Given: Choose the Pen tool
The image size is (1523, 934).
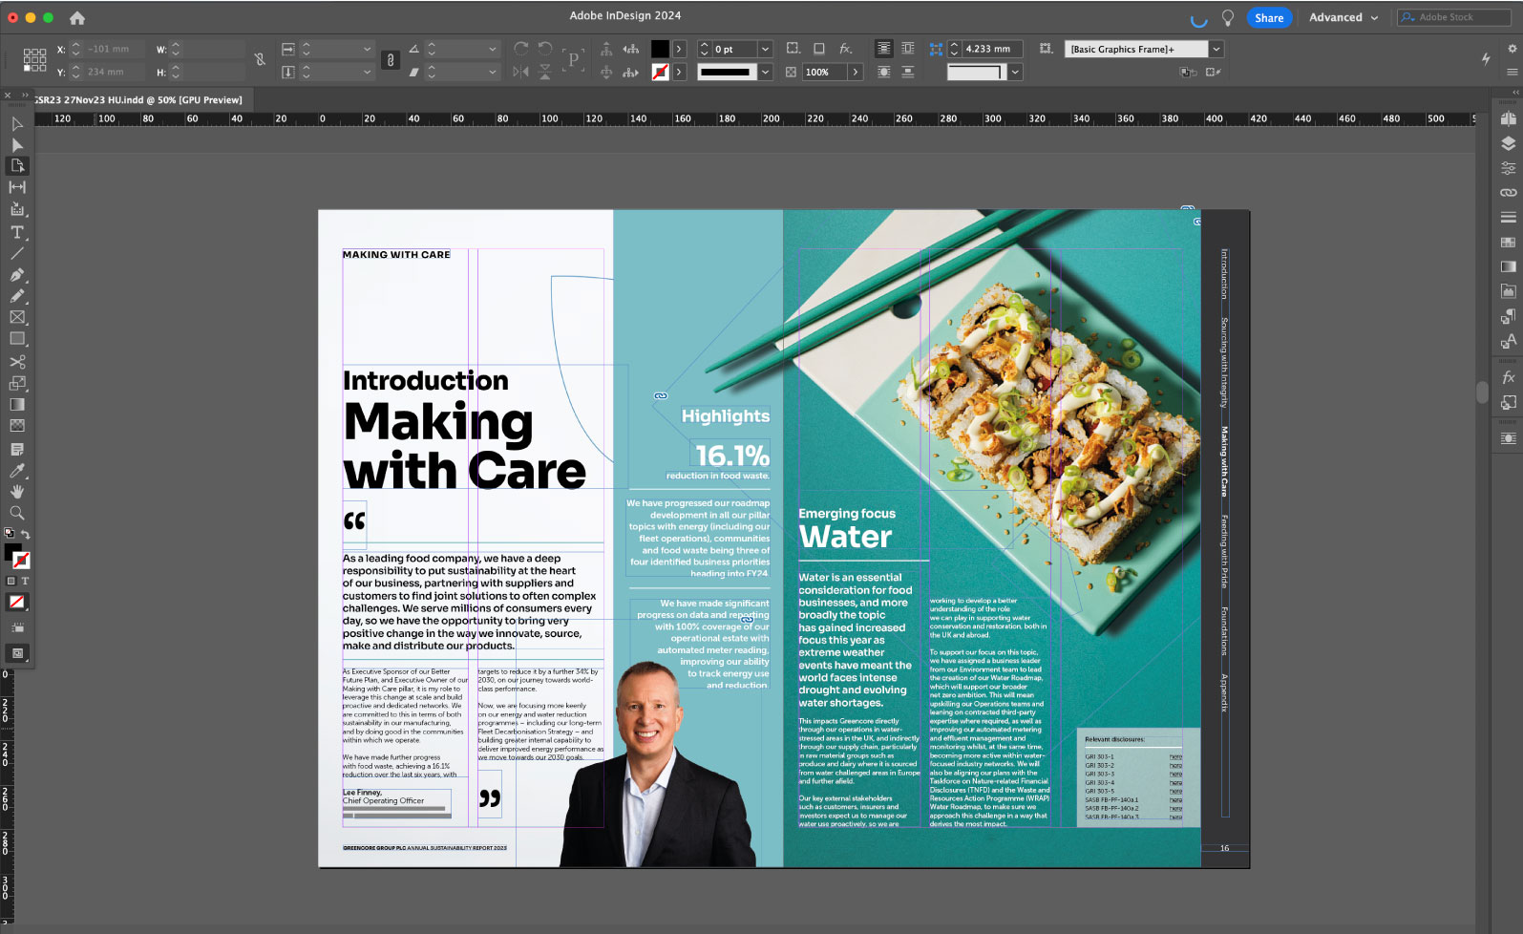Looking at the screenshot, I should point(17,275).
